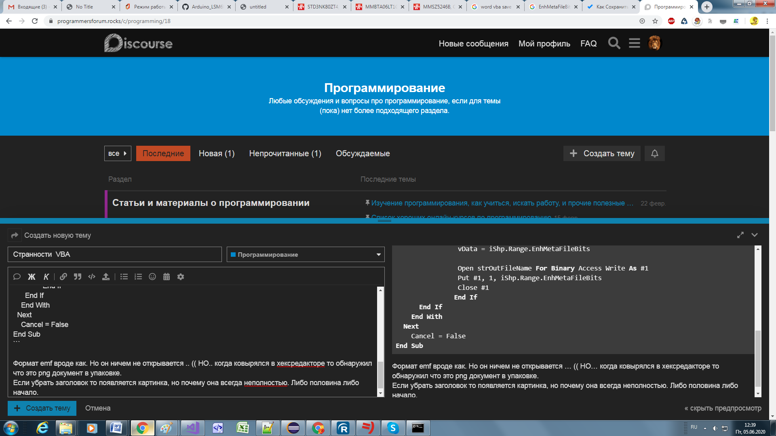Open Skype from the taskbar
The height and width of the screenshot is (436, 776).
(x=393, y=428)
